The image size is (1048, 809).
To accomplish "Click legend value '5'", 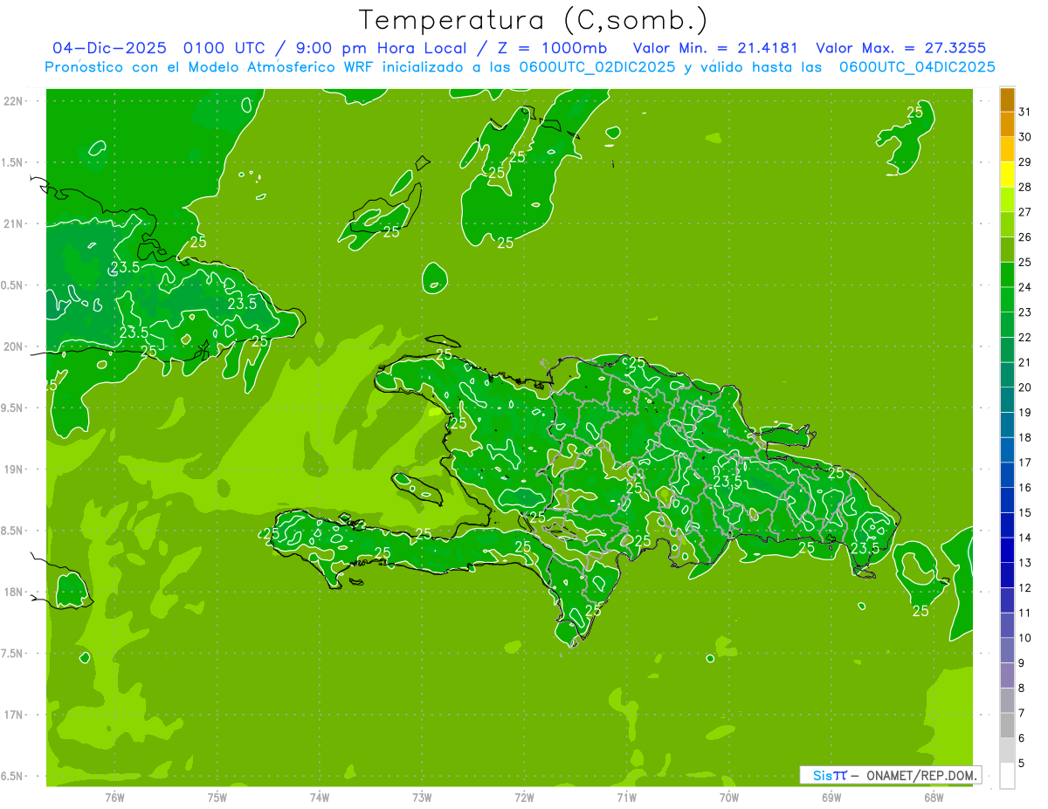I will click(x=1022, y=763).
